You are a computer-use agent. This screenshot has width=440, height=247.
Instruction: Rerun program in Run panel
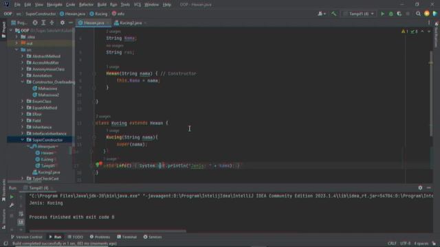click(x=12, y=197)
